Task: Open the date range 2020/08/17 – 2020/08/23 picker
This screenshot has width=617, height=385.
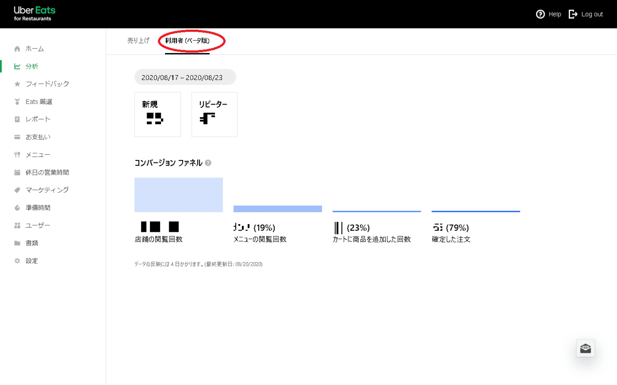Action: pos(185,77)
